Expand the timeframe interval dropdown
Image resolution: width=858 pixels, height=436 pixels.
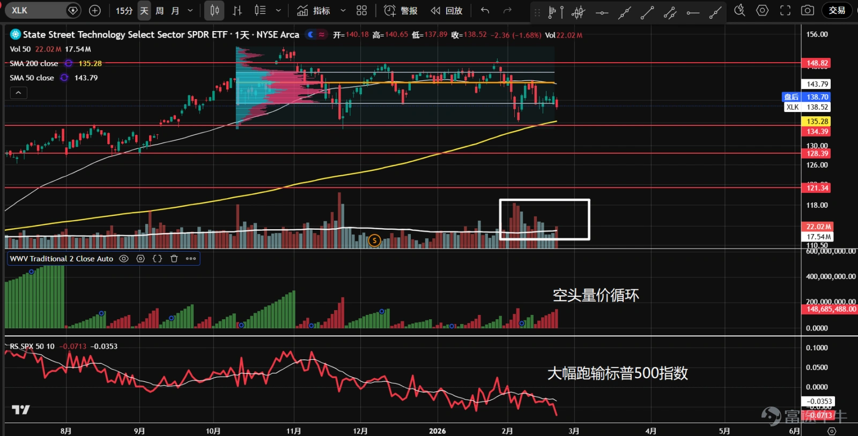190,11
